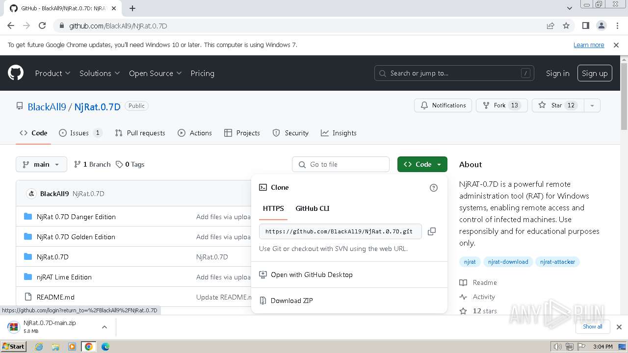The width and height of the screenshot is (628, 353).
Task: Open Windows Explorer from the taskbar
Action: click(x=55, y=347)
